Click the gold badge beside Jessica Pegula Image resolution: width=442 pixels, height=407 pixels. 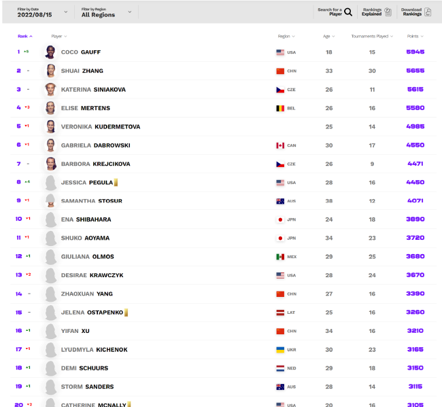coord(116,183)
